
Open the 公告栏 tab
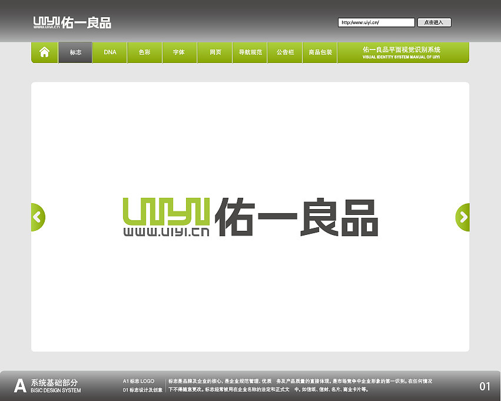click(285, 52)
